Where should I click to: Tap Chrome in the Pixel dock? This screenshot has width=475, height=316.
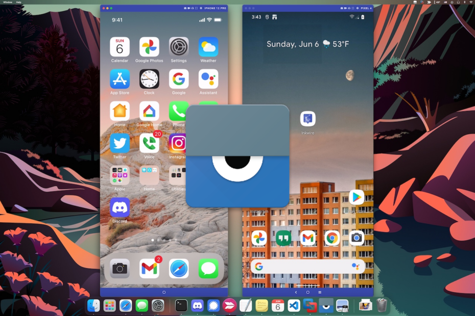(332, 238)
